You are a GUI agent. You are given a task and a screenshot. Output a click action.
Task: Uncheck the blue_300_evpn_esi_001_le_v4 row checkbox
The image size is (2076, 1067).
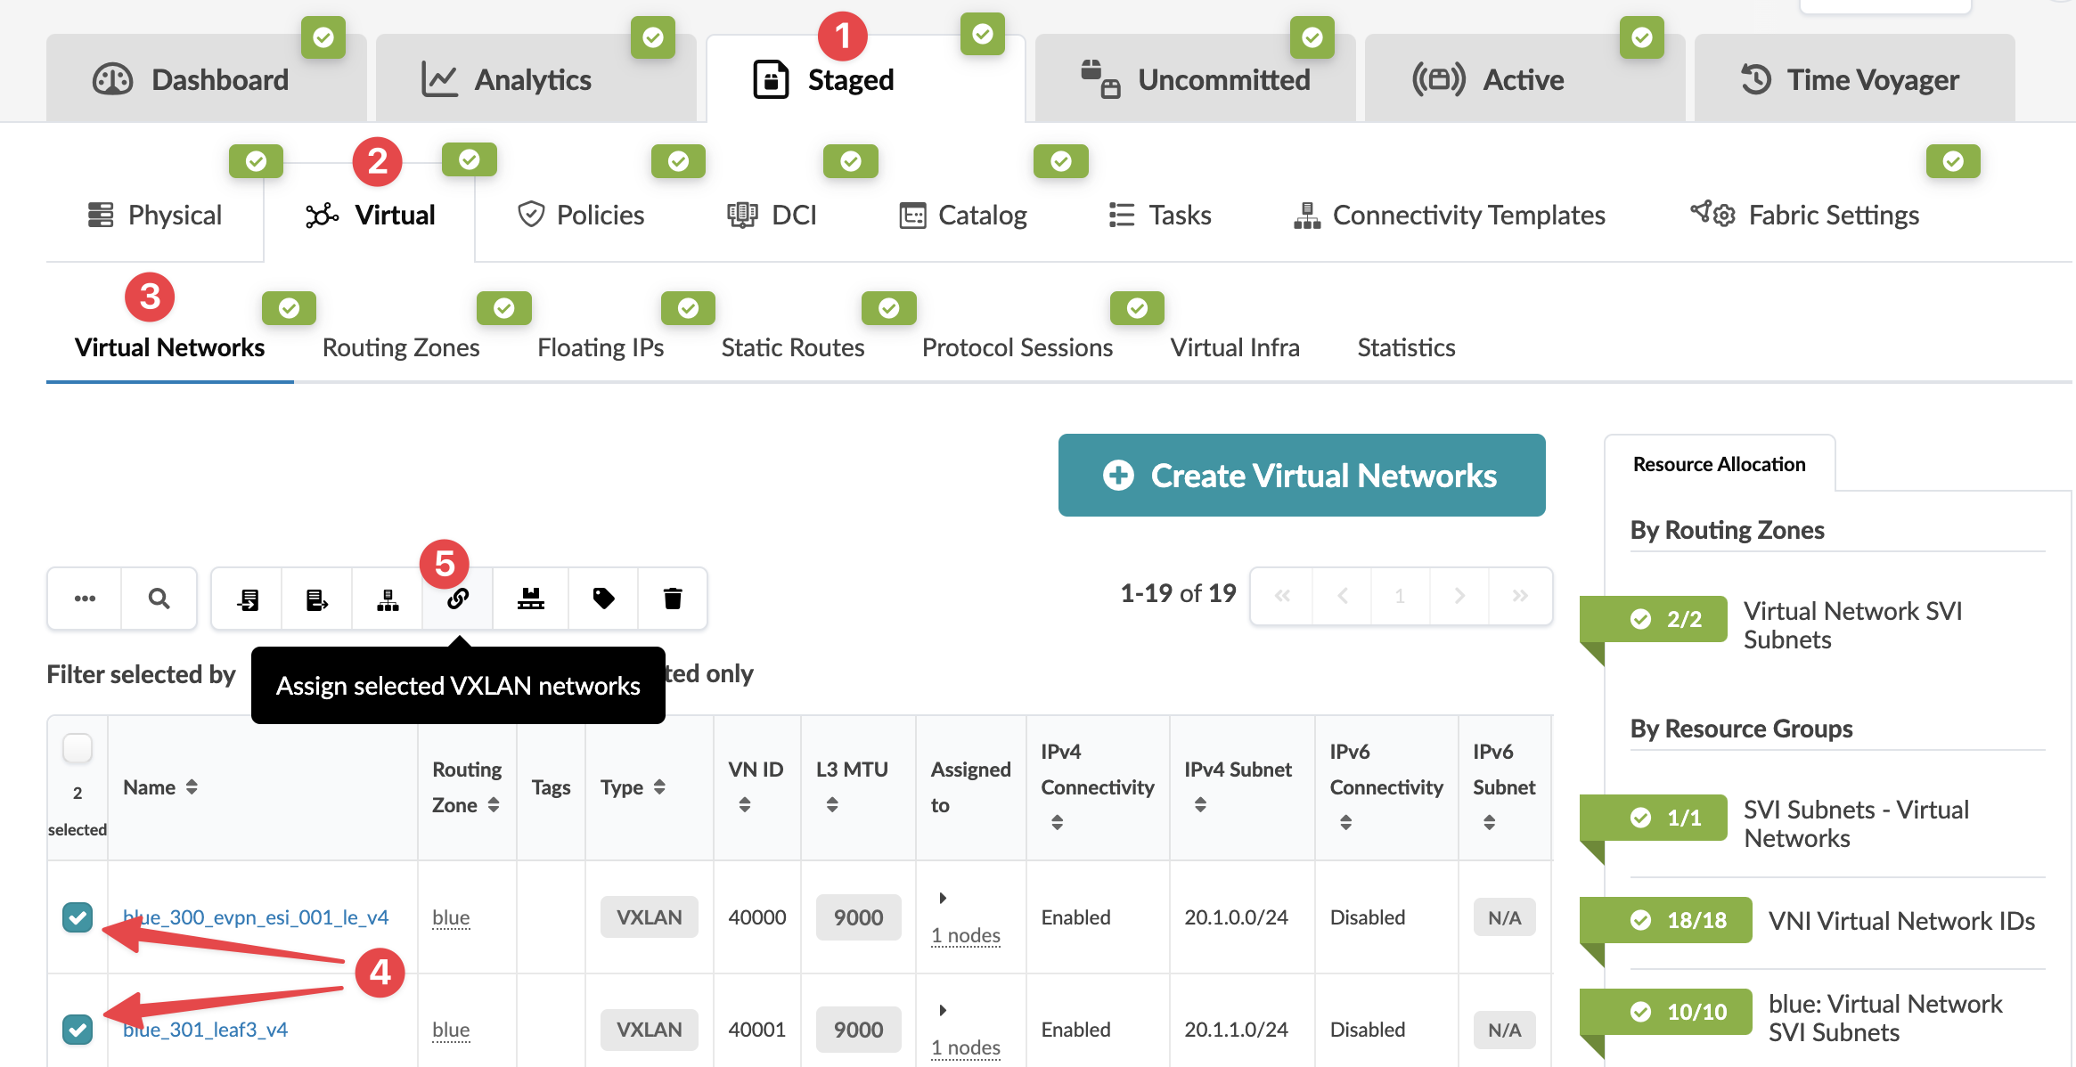(78, 916)
